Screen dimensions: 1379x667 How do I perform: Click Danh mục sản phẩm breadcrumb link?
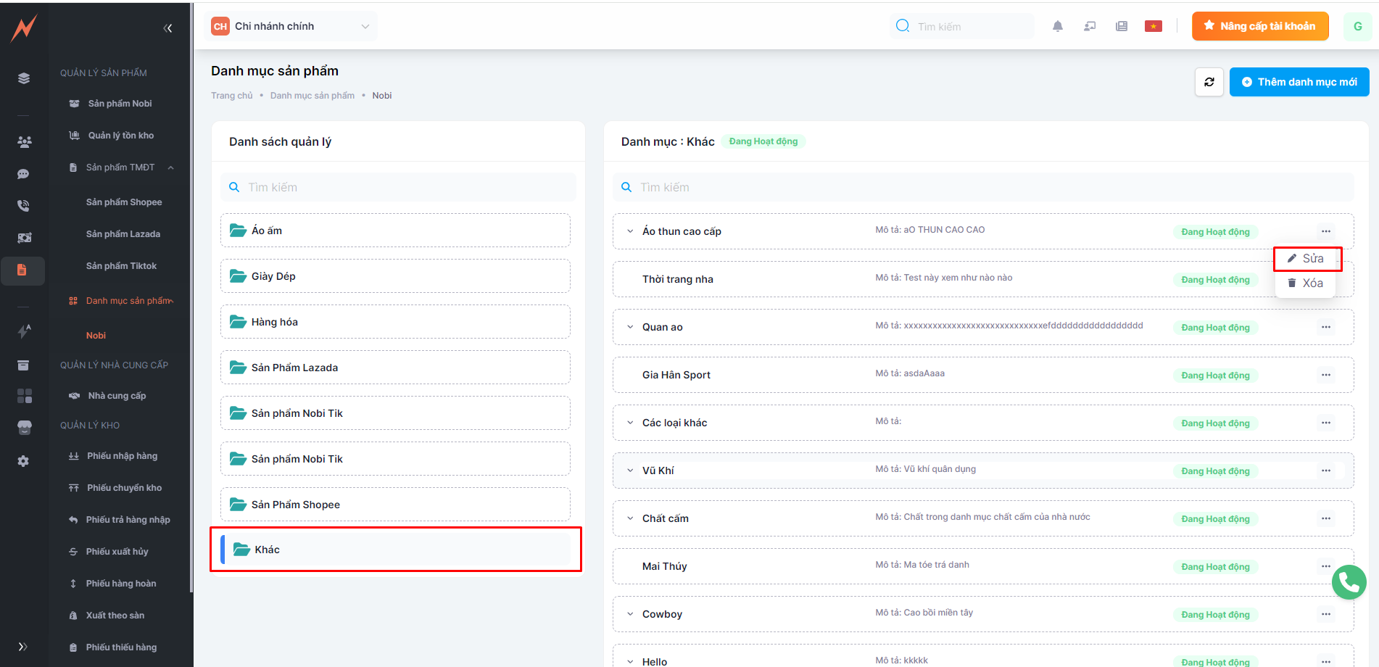tap(312, 96)
